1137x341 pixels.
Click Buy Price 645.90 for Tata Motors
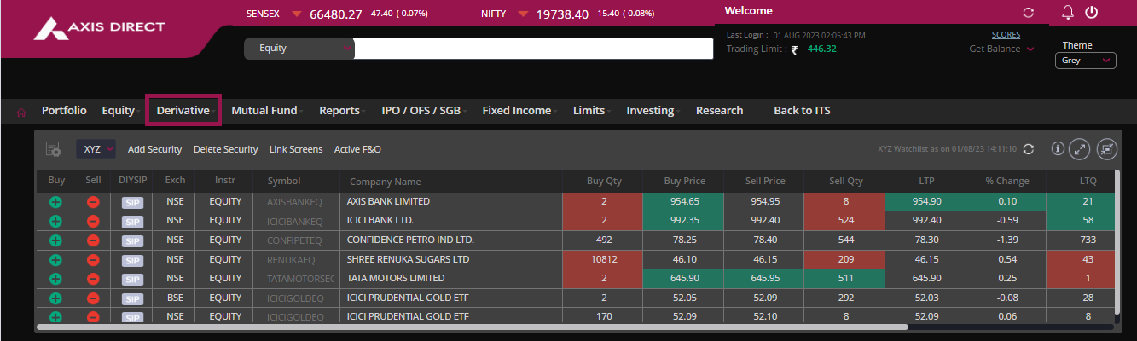pyautogui.click(x=684, y=279)
